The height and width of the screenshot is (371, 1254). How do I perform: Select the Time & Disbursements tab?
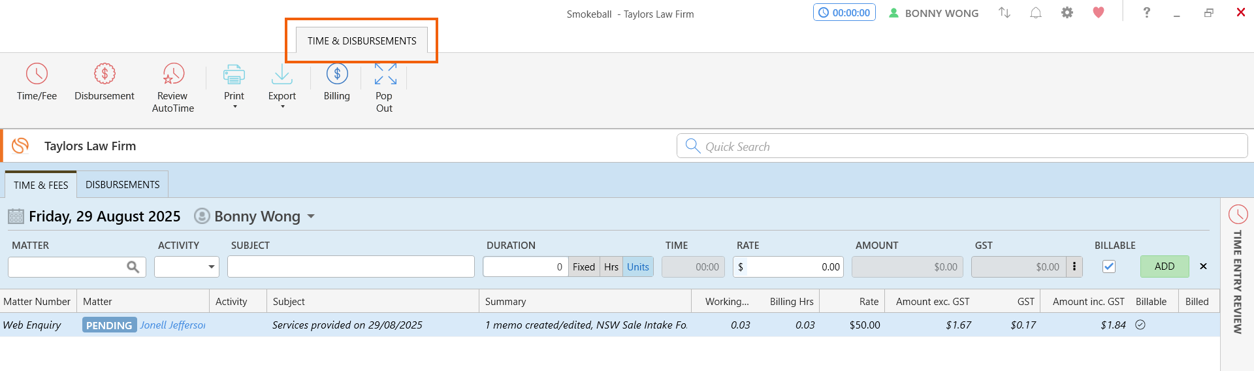[x=362, y=40]
